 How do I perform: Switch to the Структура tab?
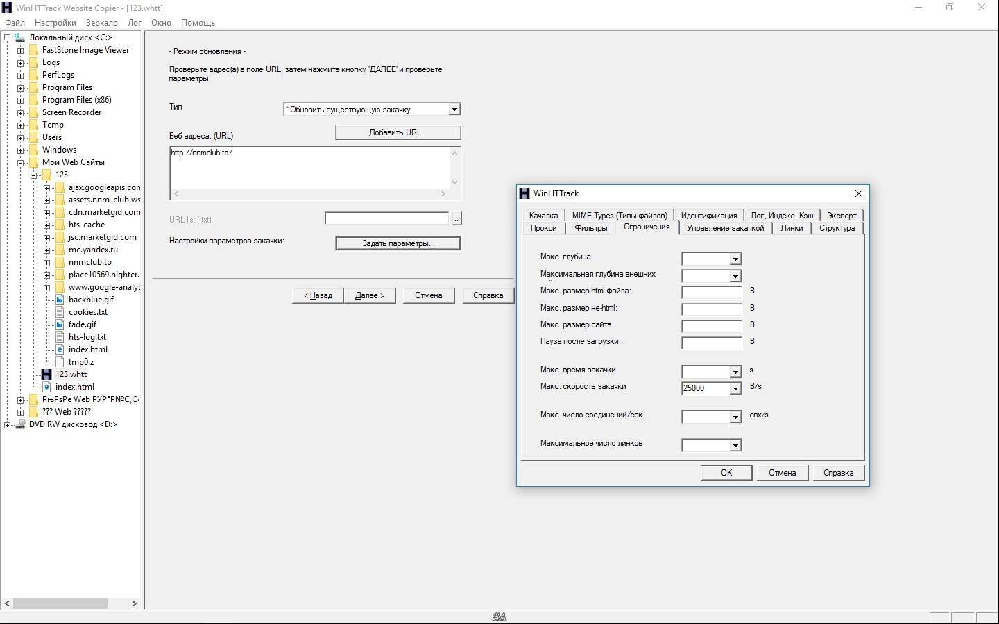coord(837,228)
